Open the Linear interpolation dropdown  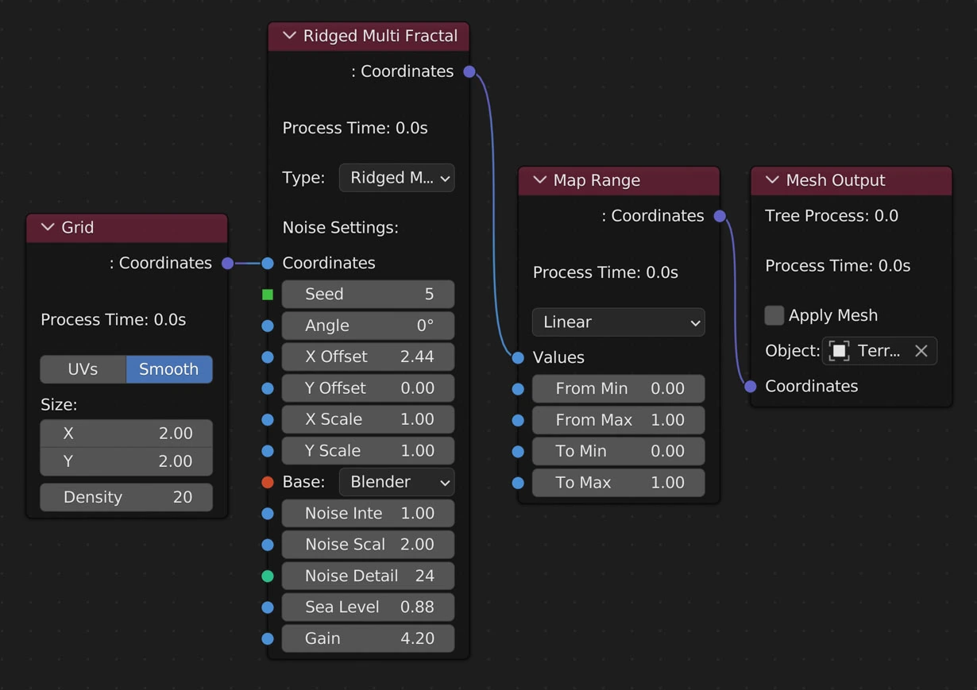(618, 322)
